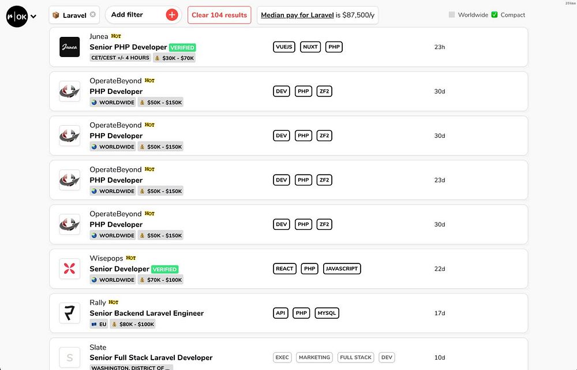Image resolution: width=577 pixels, height=370 pixels.
Task: Click the CET/CEST +/- 4 HOURS location badge
Action: pyautogui.click(x=121, y=58)
